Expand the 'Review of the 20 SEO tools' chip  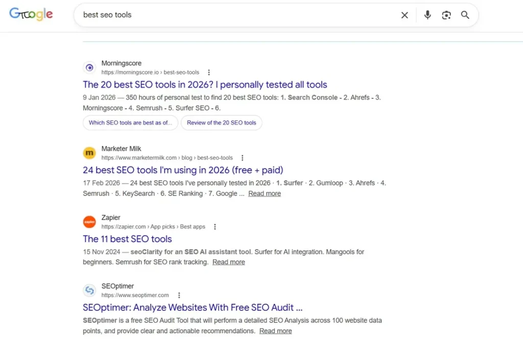221,123
